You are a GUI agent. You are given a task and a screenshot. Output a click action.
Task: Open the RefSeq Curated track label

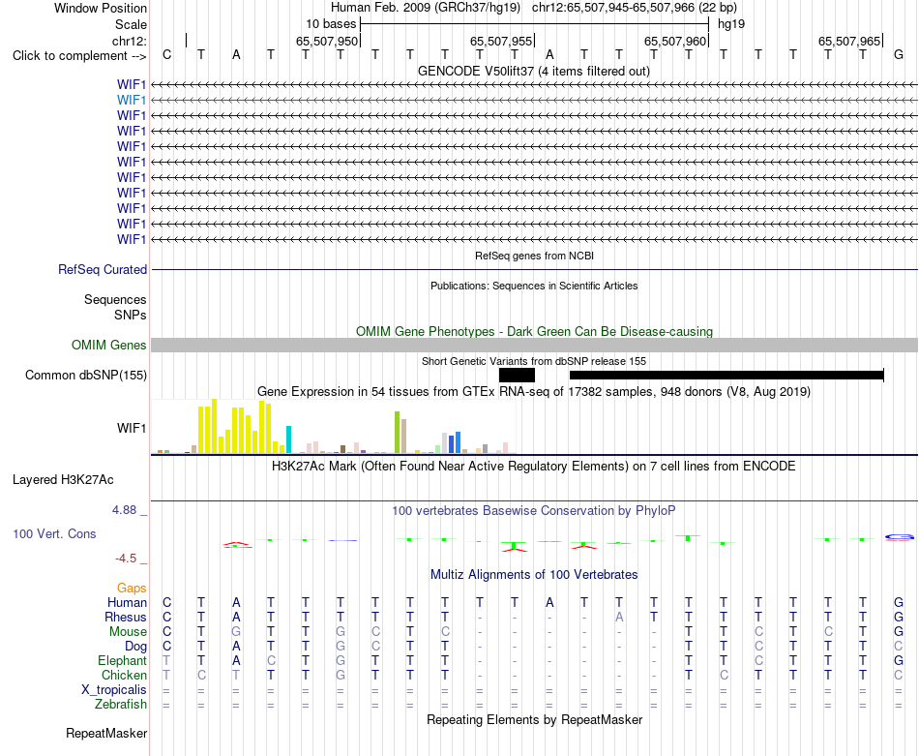point(103,270)
